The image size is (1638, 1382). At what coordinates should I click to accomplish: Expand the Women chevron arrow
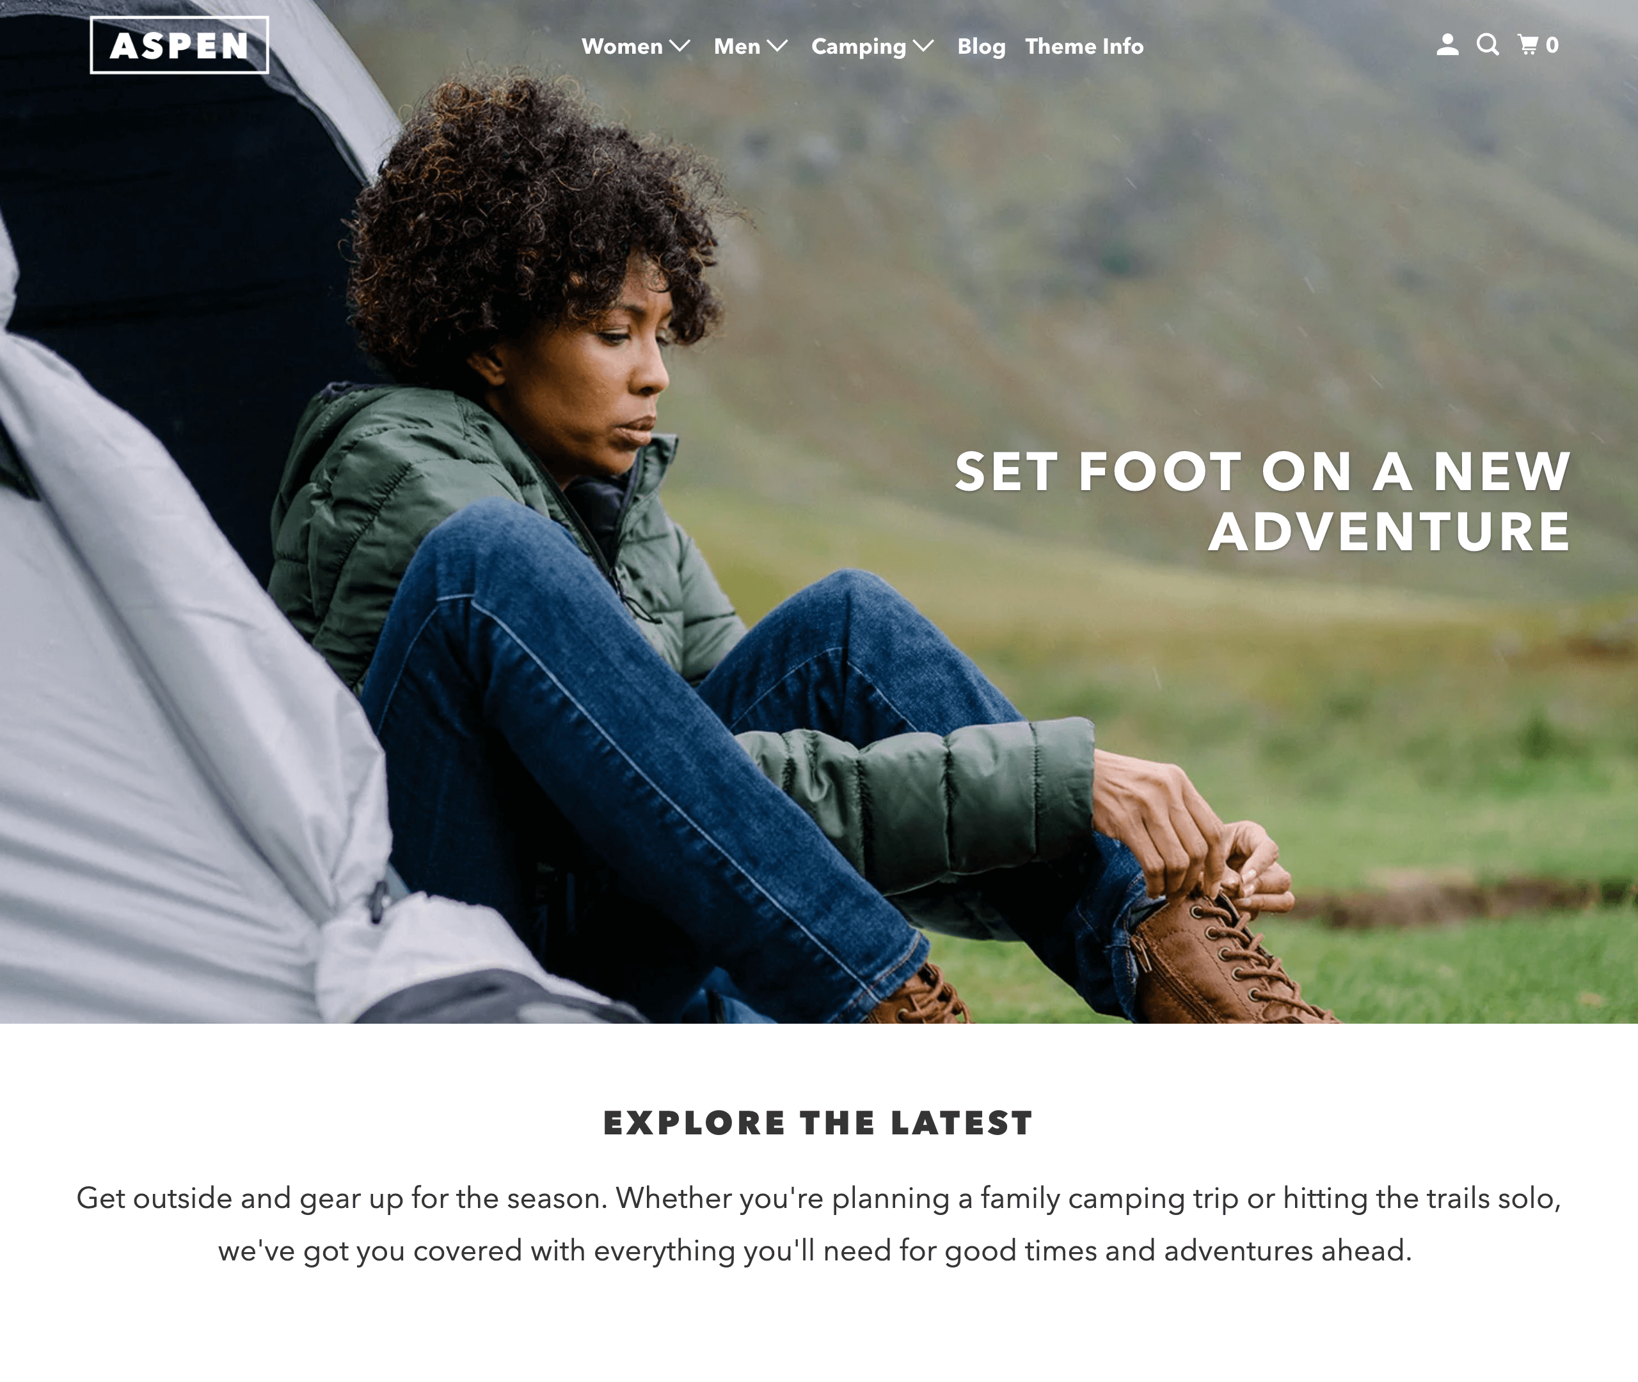(680, 46)
